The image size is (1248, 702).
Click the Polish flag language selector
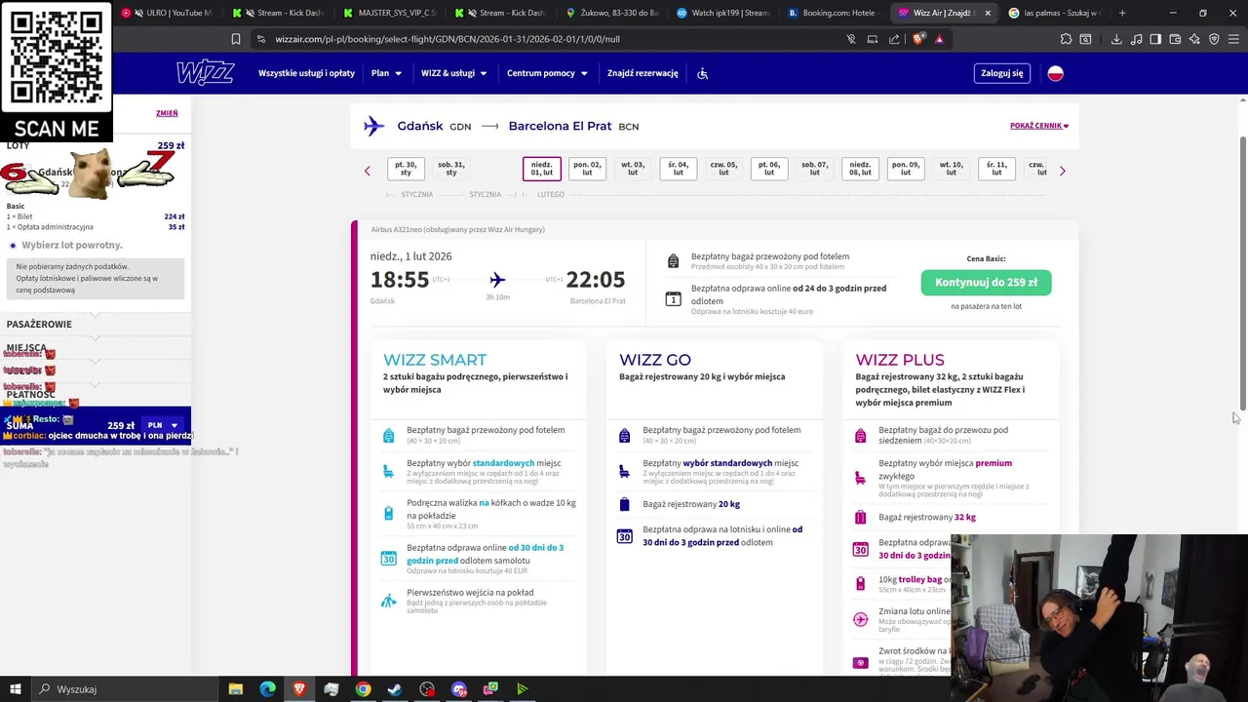point(1055,73)
